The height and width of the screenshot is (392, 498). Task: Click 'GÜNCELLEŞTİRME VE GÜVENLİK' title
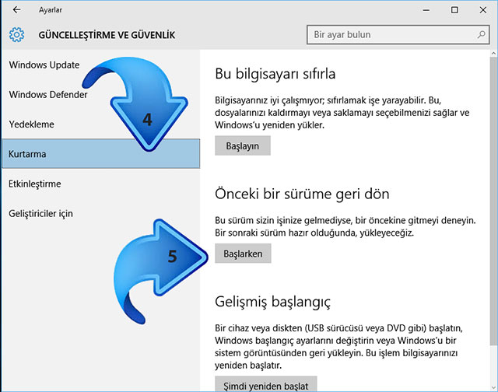(x=107, y=35)
